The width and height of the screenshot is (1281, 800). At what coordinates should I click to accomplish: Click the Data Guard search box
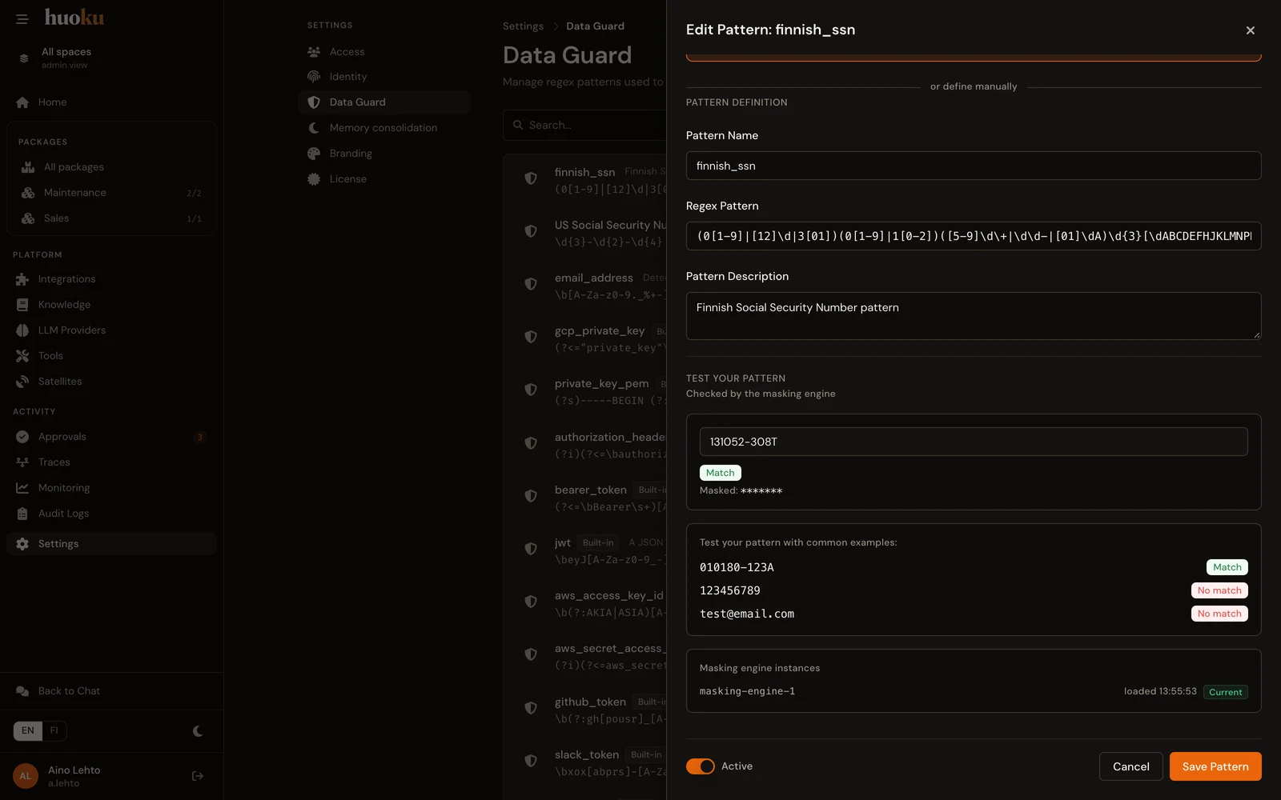pos(584,125)
